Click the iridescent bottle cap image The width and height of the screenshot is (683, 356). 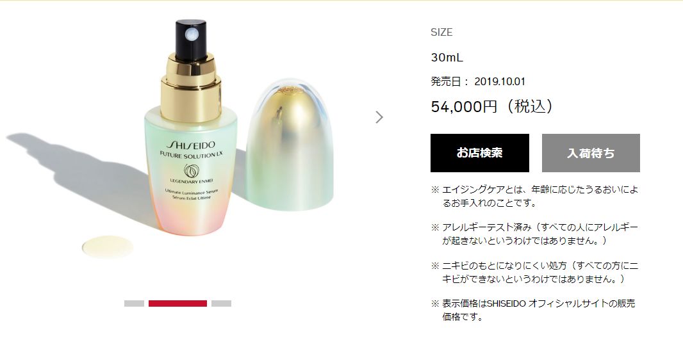point(290,145)
